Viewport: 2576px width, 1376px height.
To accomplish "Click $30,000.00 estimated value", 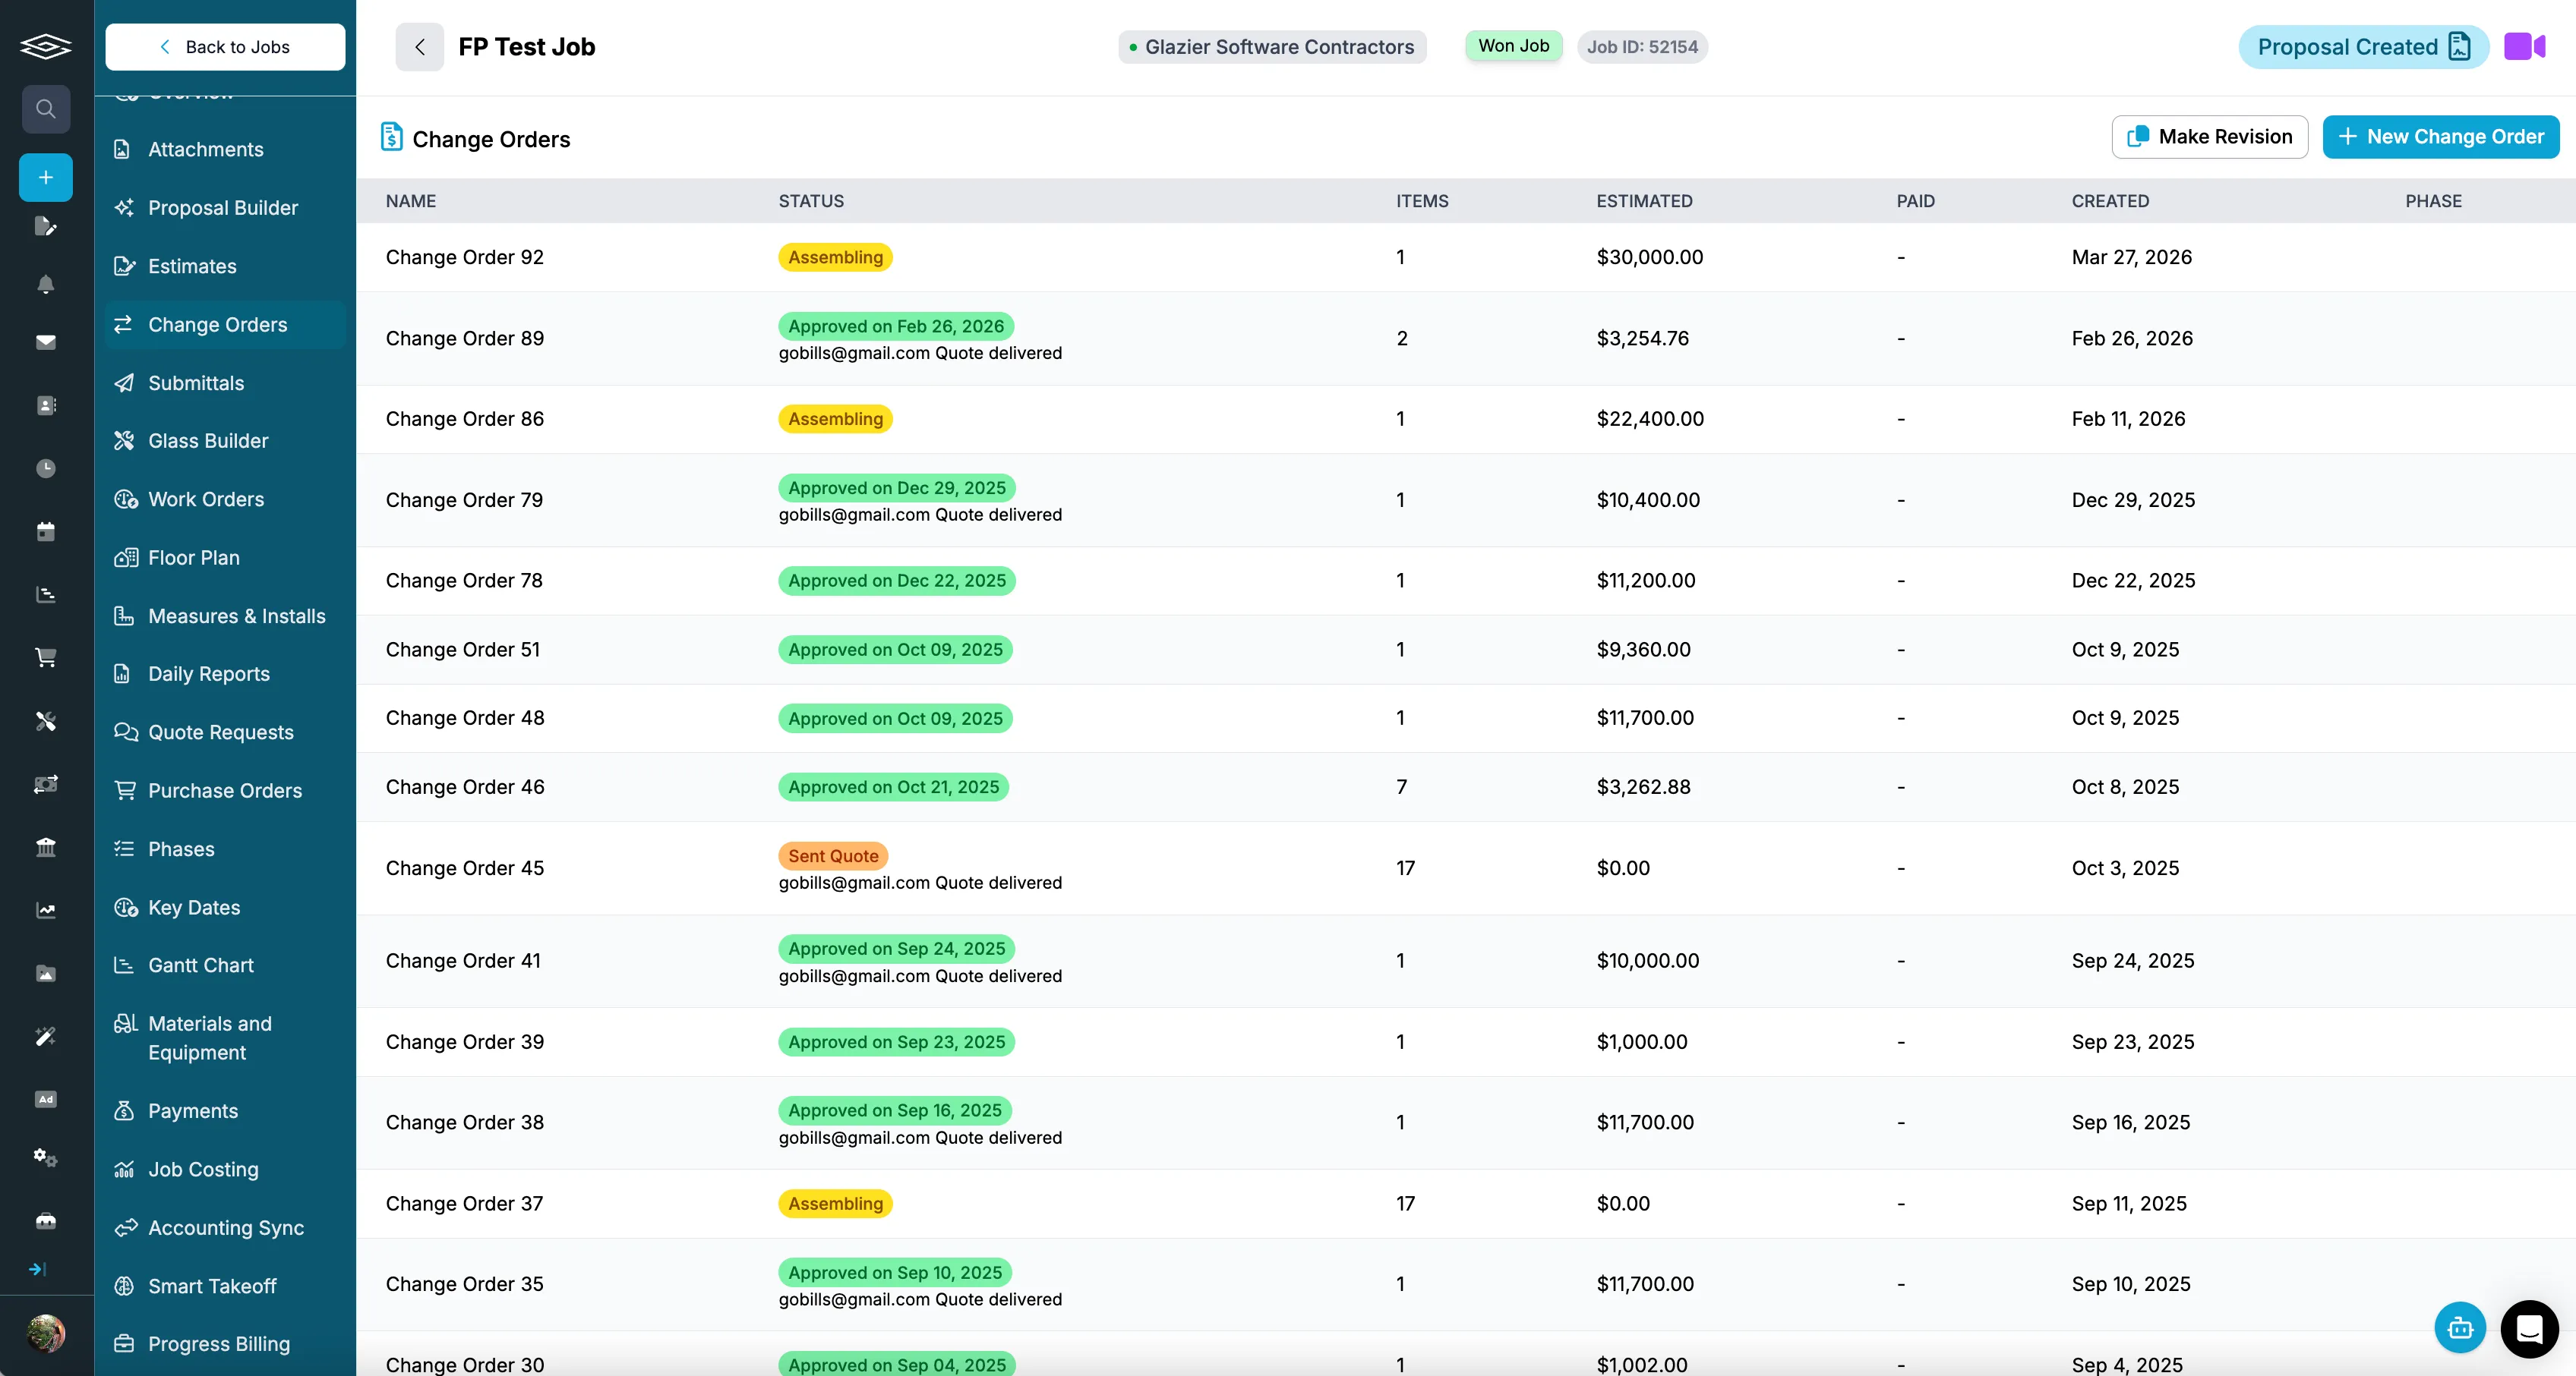I will (x=1650, y=257).
